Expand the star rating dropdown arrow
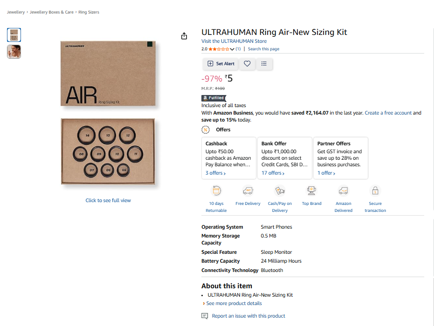 (x=232, y=49)
